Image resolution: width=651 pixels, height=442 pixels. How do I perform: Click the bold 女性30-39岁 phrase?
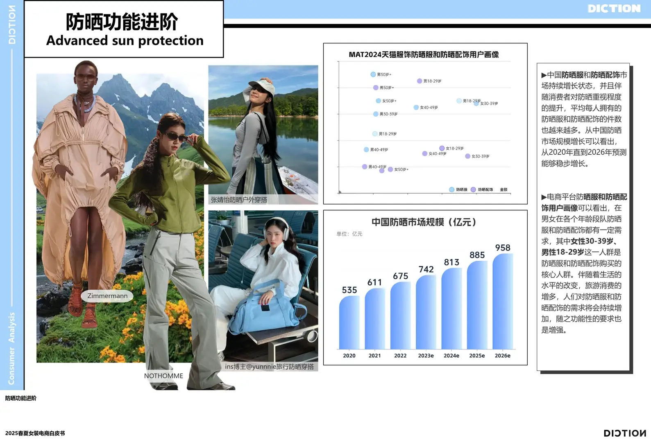point(594,241)
